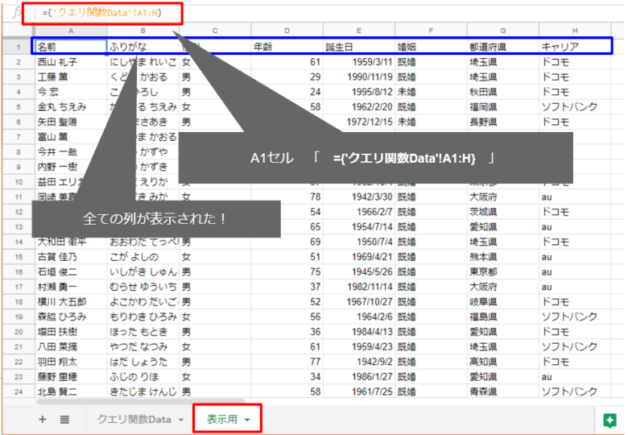628x435 pixels.
Task: Select the name cell 羽田 翔太
Action: (71, 362)
